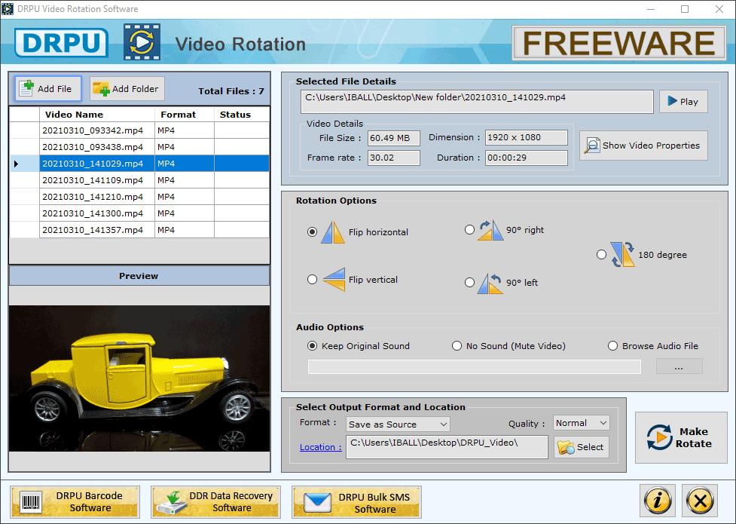
Task: Click the Video Rotation film icon in header
Action: (x=142, y=42)
